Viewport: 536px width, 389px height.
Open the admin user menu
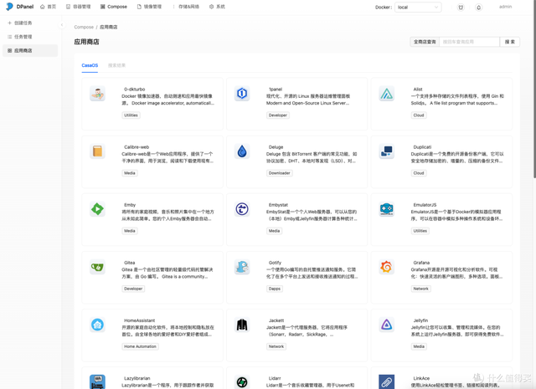coord(505,7)
